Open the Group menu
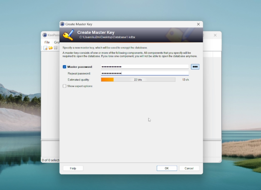The height and width of the screenshot is (190, 261). coord(57,42)
